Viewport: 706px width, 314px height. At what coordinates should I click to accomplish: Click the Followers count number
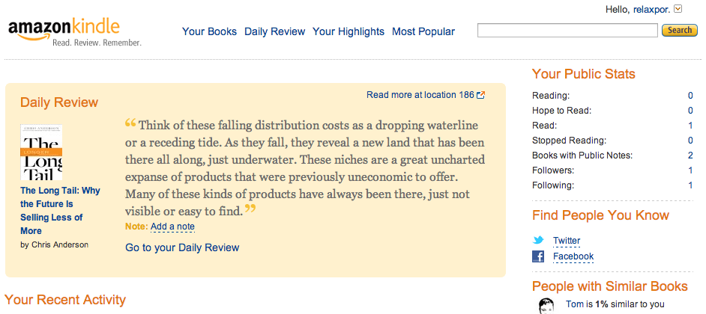(x=690, y=170)
